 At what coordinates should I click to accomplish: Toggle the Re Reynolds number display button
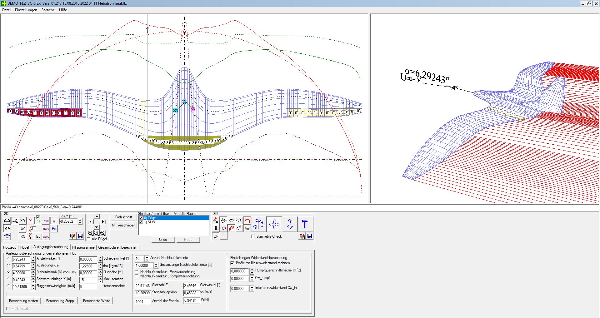click(x=54, y=229)
